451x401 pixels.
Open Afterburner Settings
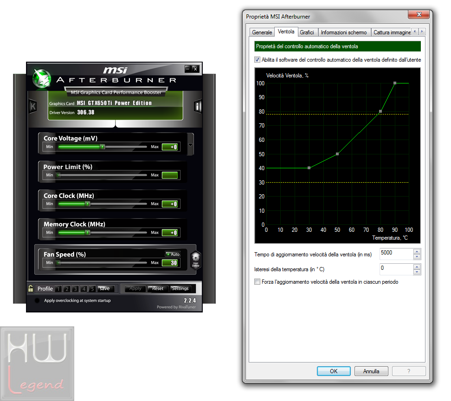180,289
